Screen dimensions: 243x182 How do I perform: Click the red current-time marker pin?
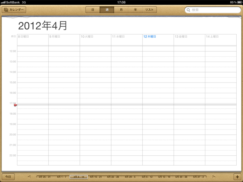pyautogui.click(x=15, y=105)
